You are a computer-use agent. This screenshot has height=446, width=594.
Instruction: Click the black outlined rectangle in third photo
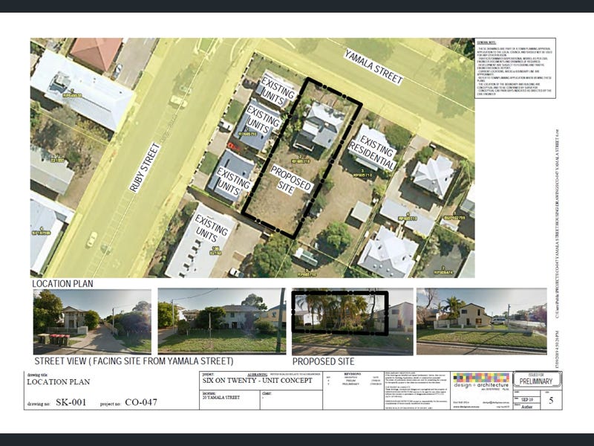point(340,311)
